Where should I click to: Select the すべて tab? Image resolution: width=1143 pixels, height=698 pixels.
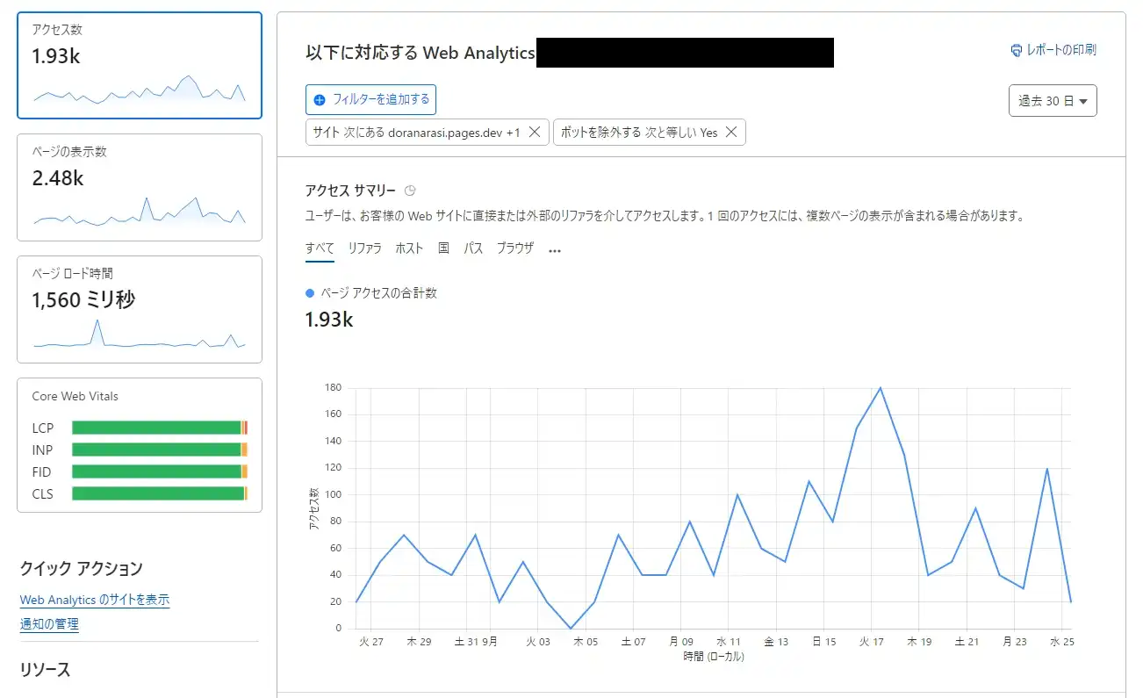pyautogui.click(x=320, y=248)
